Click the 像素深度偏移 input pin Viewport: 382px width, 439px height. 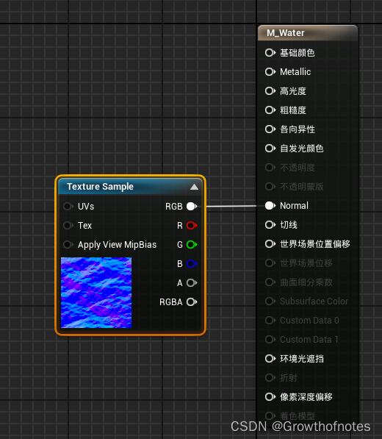point(270,397)
